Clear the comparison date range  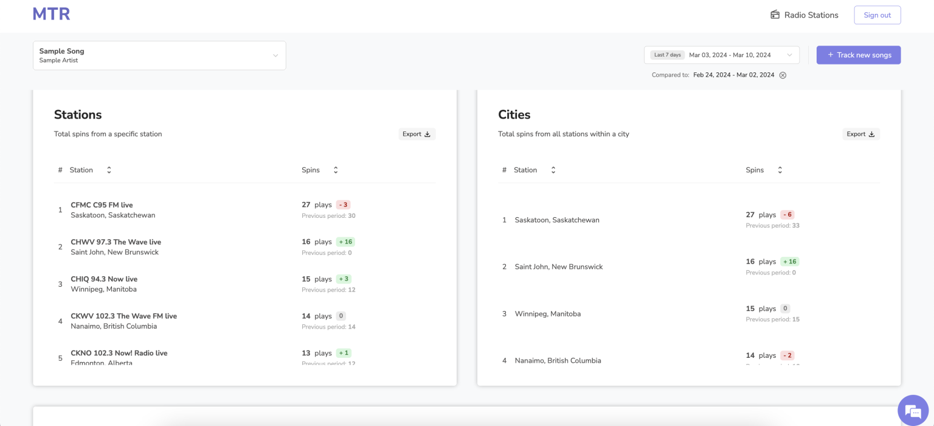point(783,75)
